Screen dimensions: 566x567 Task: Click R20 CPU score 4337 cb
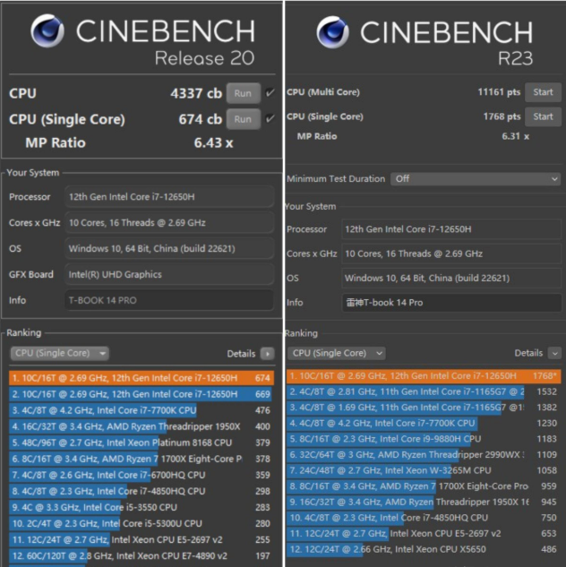pyautogui.click(x=196, y=93)
